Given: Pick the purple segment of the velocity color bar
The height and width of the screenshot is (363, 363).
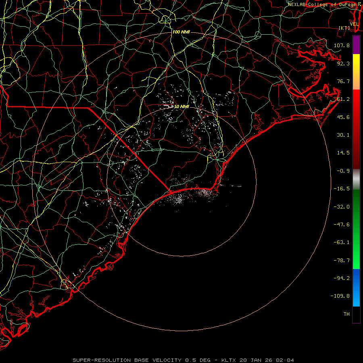Looking at the screenshot, I should [x=356, y=45].
